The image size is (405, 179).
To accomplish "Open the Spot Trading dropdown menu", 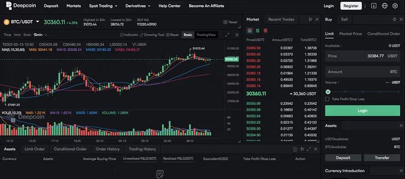I will [x=103, y=6].
